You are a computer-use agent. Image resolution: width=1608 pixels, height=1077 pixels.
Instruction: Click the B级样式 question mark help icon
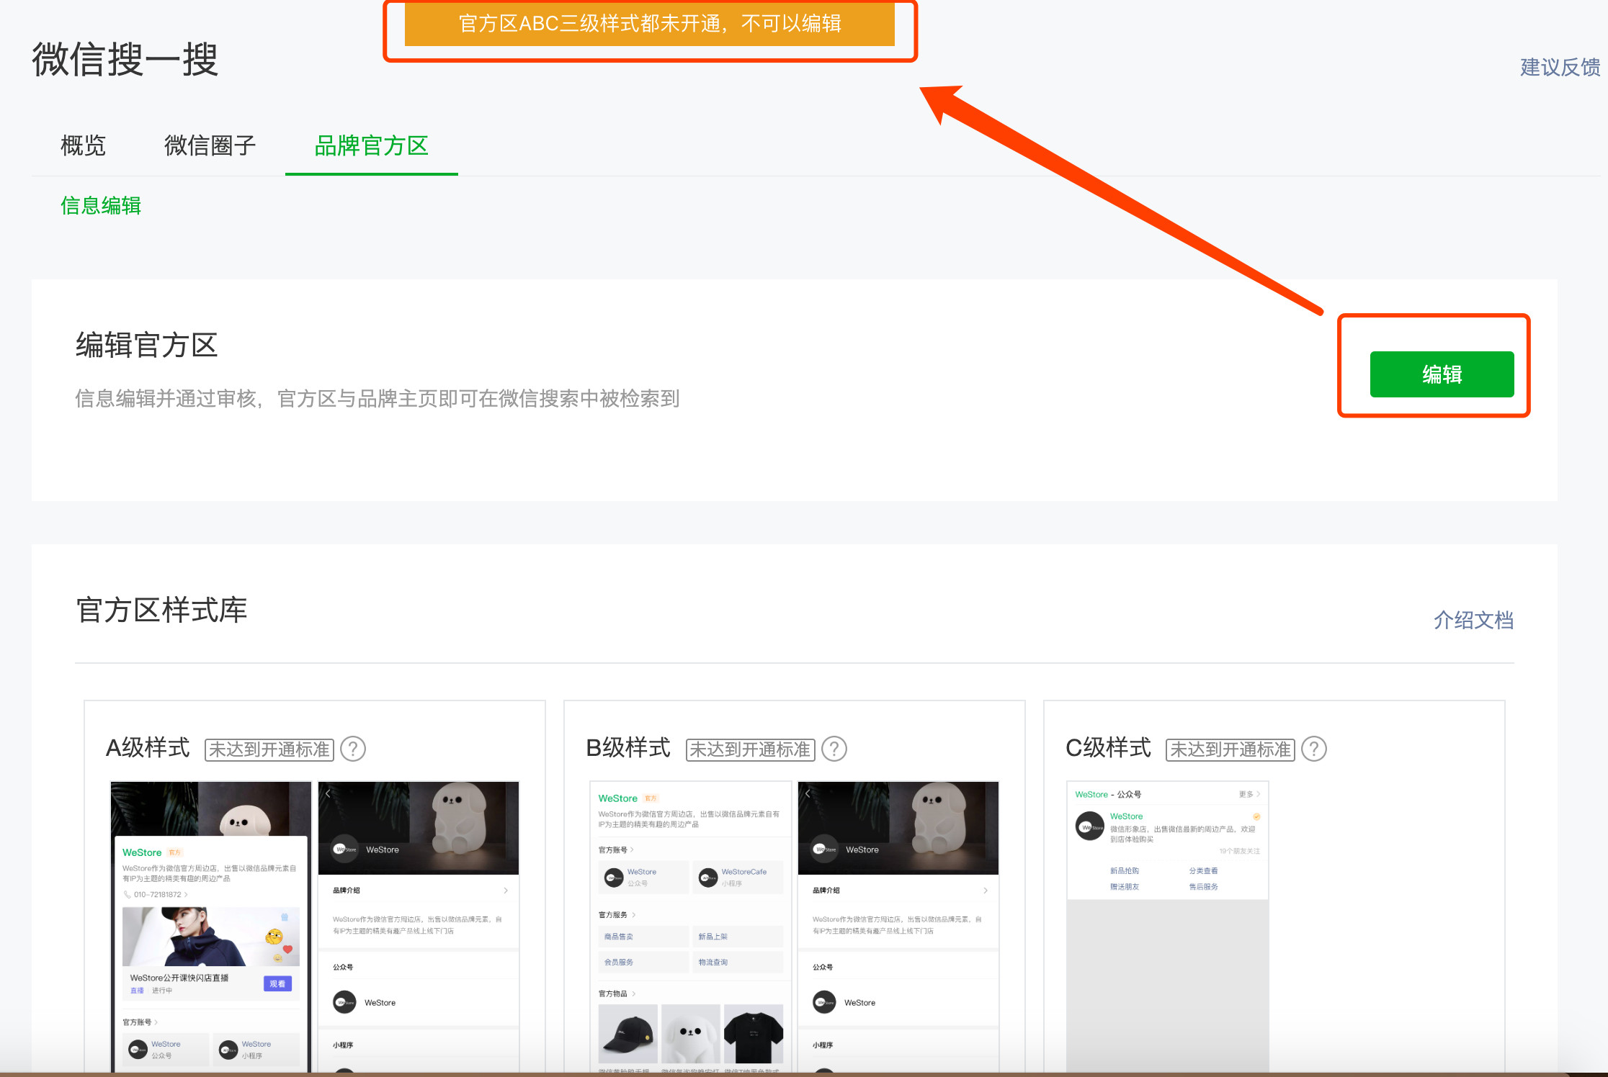(834, 749)
